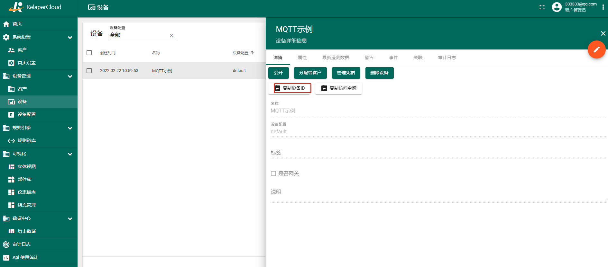Click the 客户 people icon
The width and height of the screenshot is (608, 267).
click(x=11, y=50)
